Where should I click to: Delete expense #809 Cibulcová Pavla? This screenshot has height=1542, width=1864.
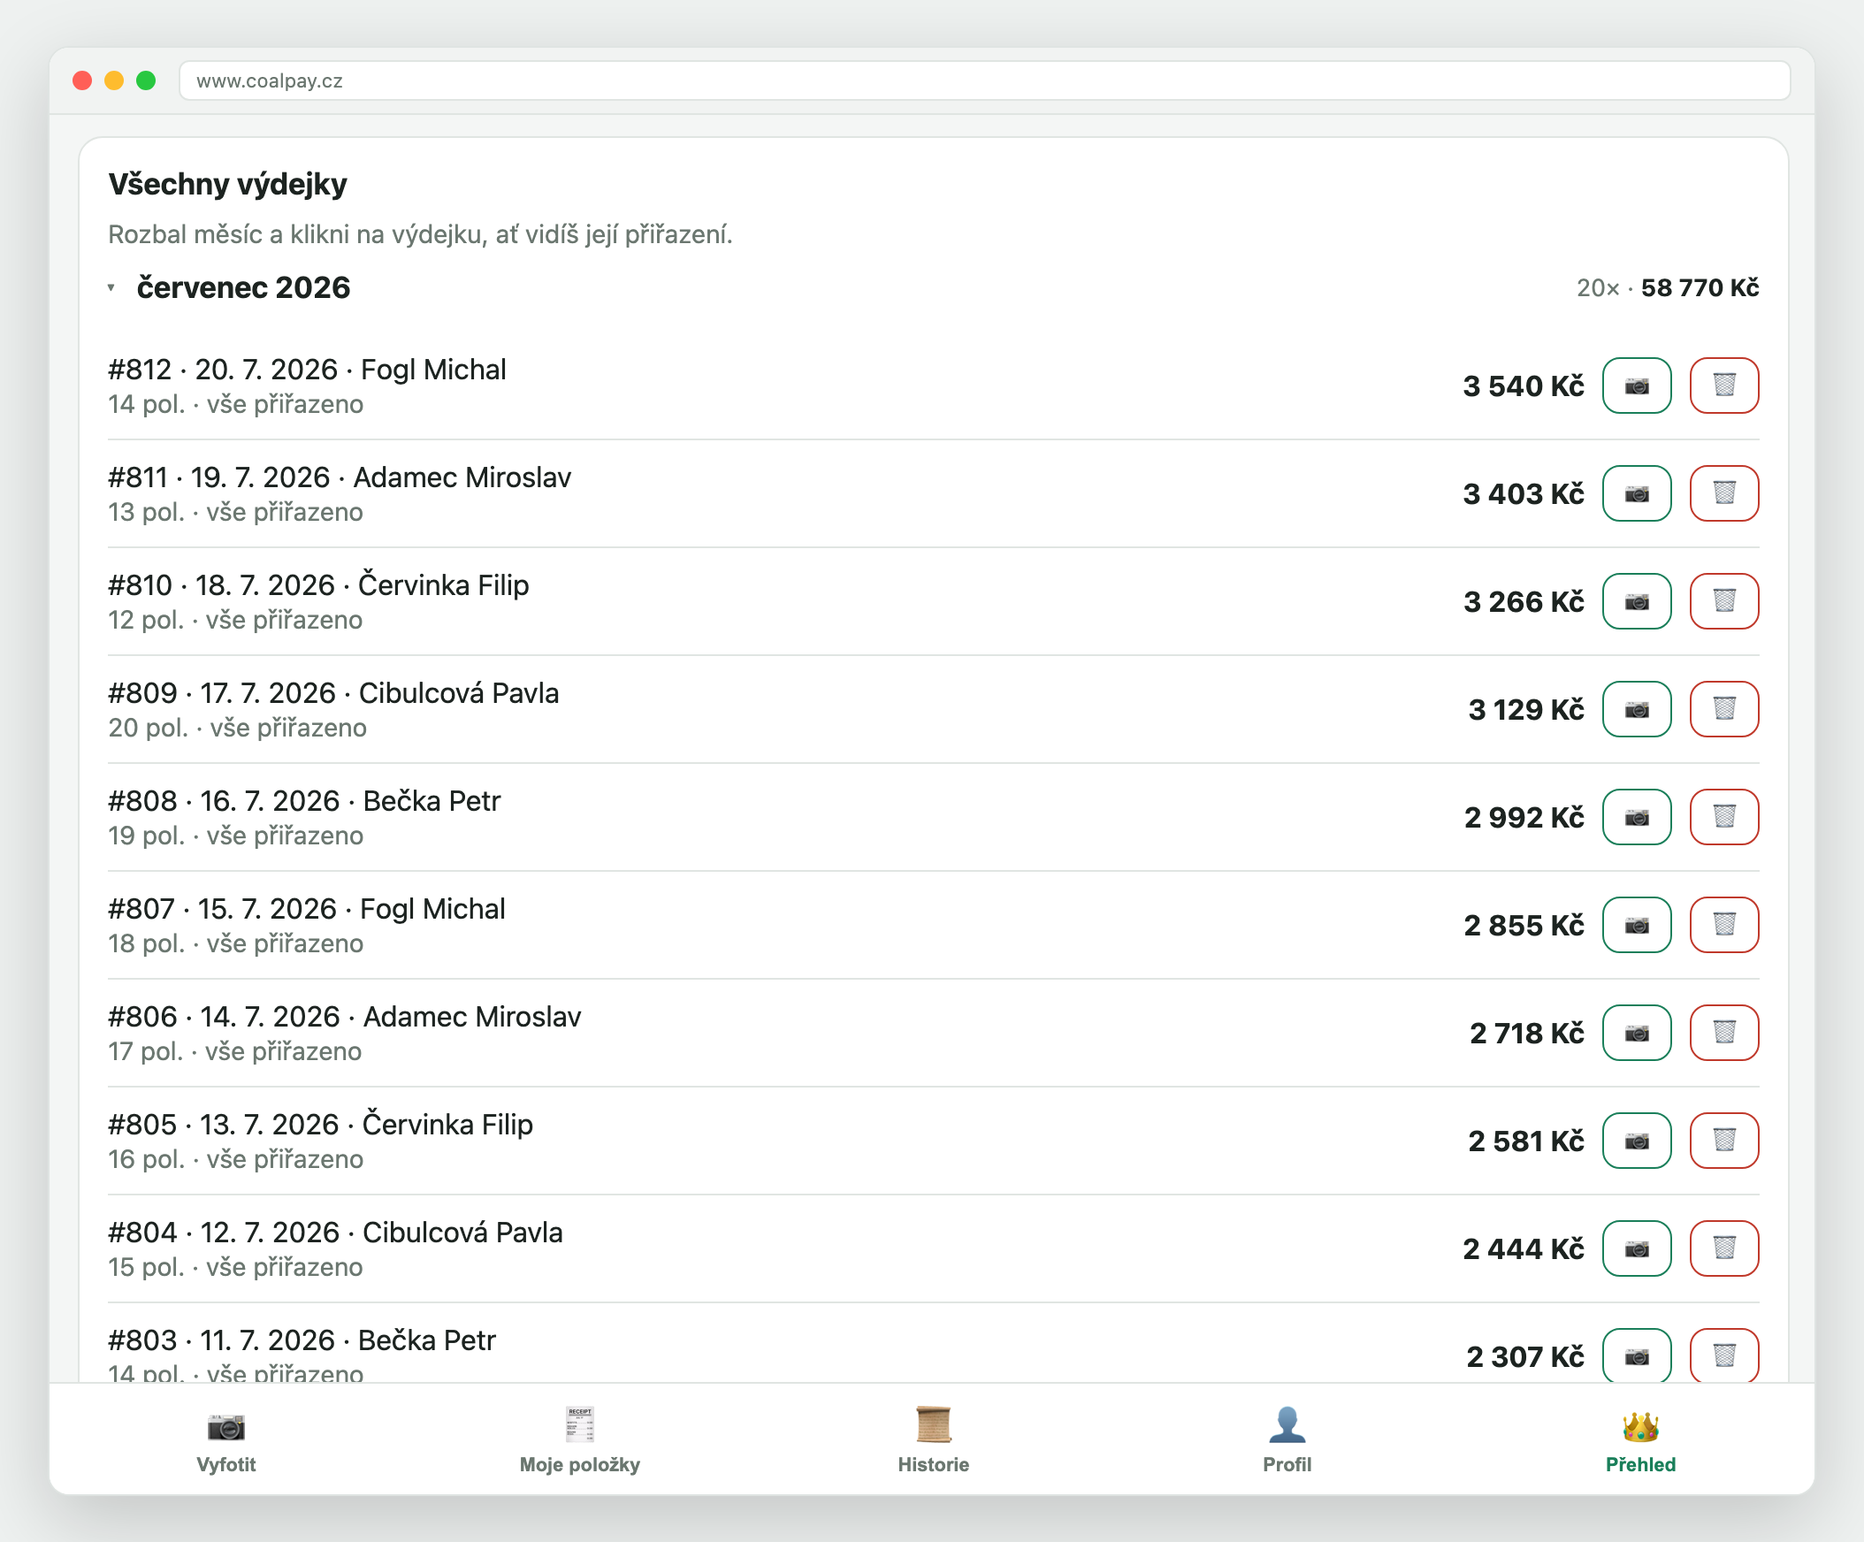[x=1723, y=709]
